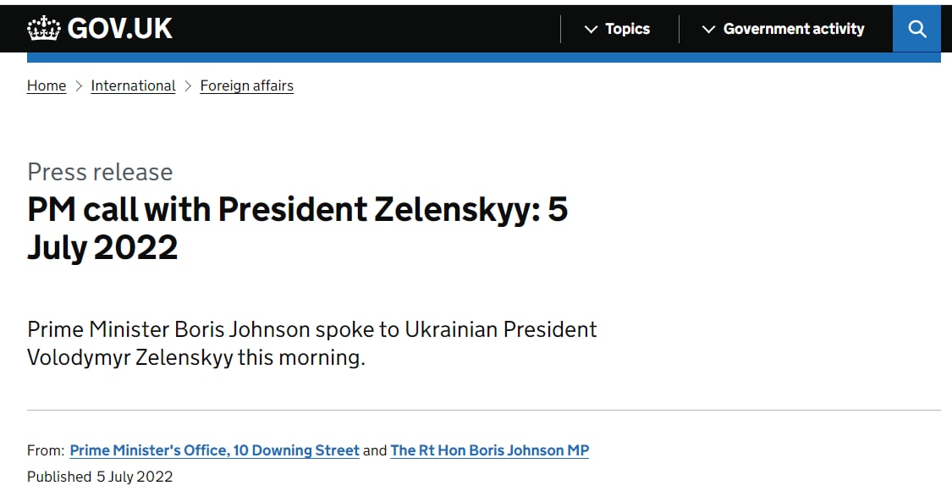Screen dimensions: 952x502
Task: Open the Topics menu label
Action: 627,29
